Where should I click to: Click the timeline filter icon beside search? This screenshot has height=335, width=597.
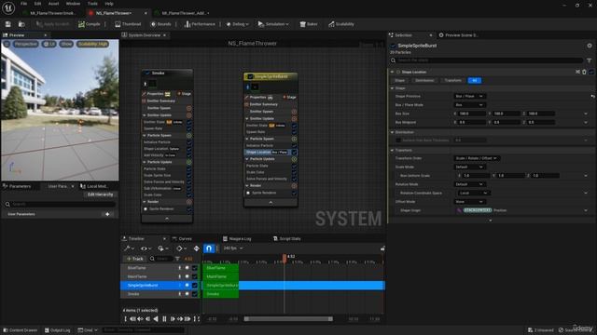coord(177,259)
